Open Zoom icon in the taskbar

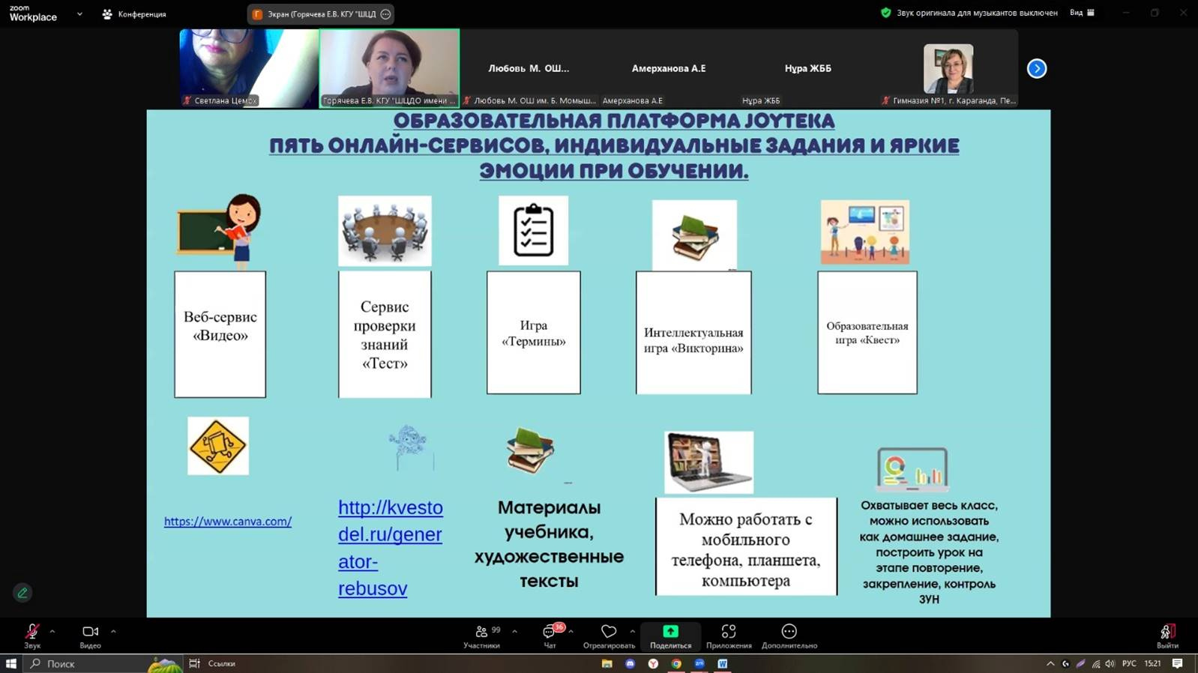699,663
